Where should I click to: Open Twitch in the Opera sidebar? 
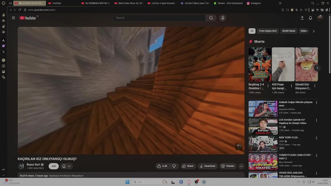coord(3,46)
